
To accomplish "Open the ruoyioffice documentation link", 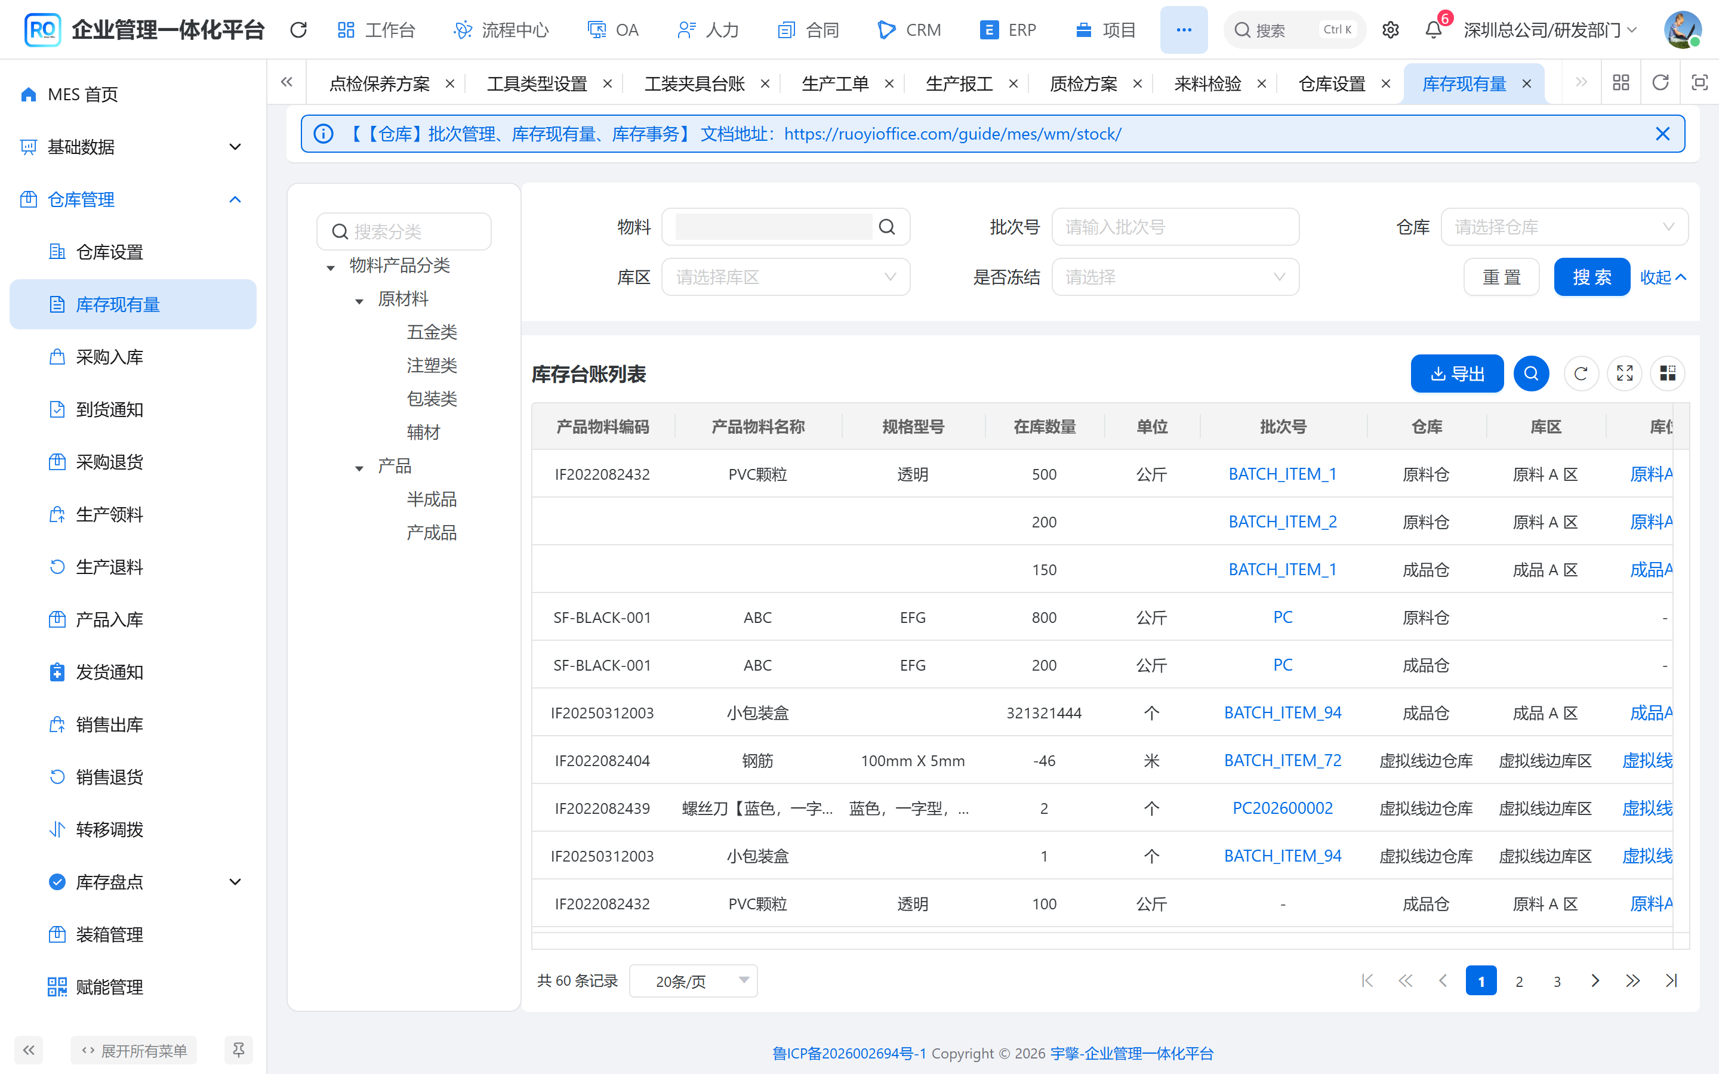I will tap(953, 134).
